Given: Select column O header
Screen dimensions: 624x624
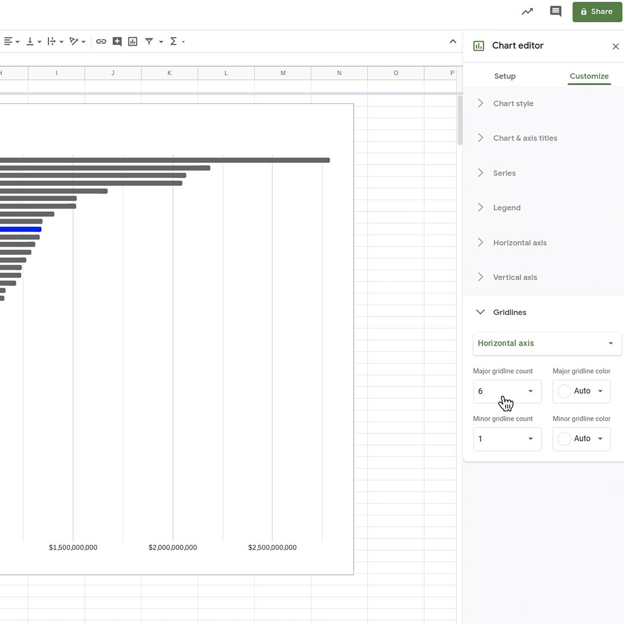Looking at the screenshot, I should (396, 73).
